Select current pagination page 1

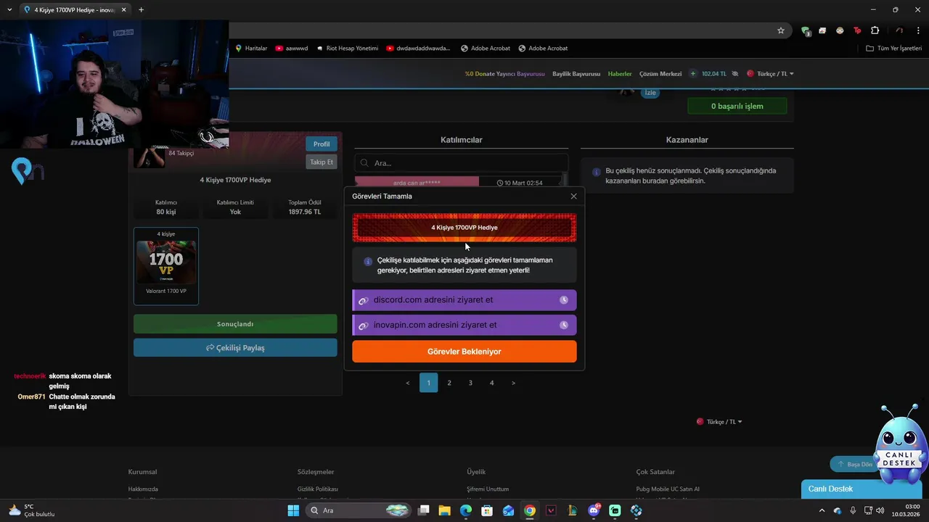pos(428,383)
